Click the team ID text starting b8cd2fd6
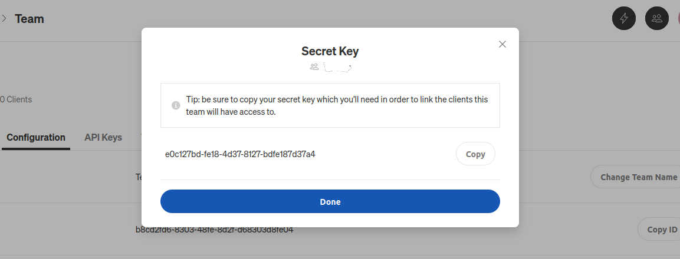Screen dimensions: 680x259 (x=214, y=230)
